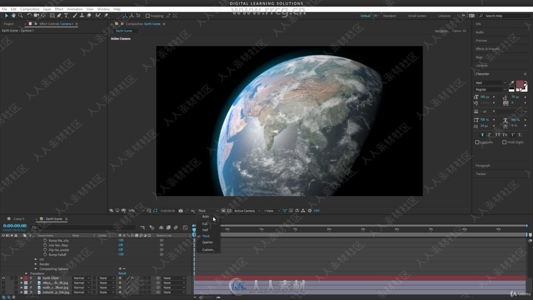Toggle the Faux Bold button in Character panel
Screen dimensions: 533x300
(x=482, y=135)
